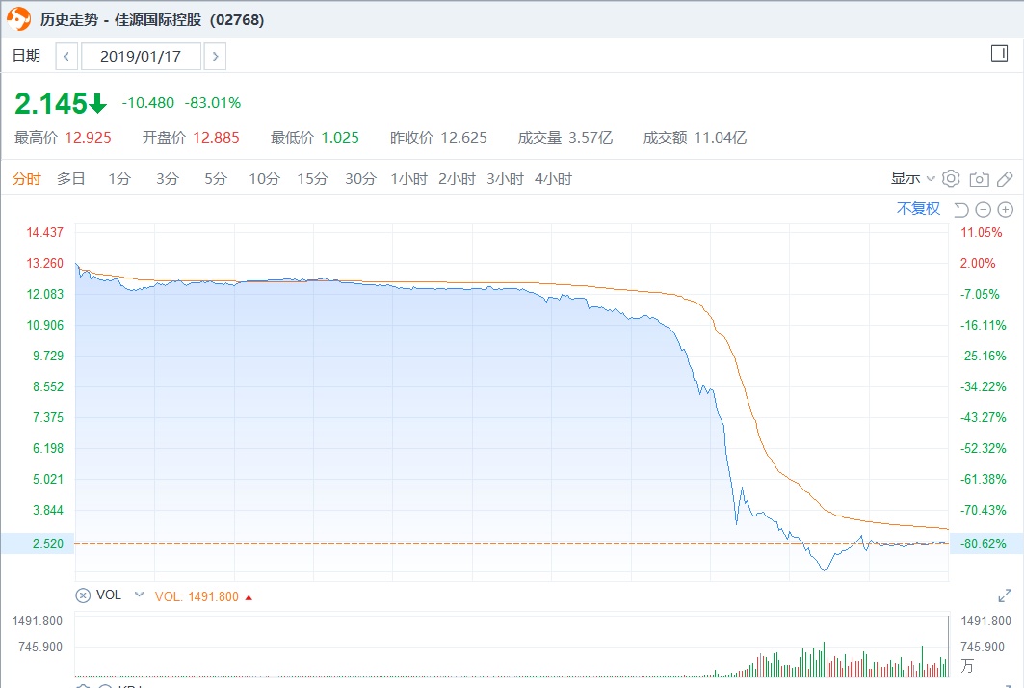Select the 1小时 timeframe tab
Viewport: 1024px width, 688px height.
[408, 178]
